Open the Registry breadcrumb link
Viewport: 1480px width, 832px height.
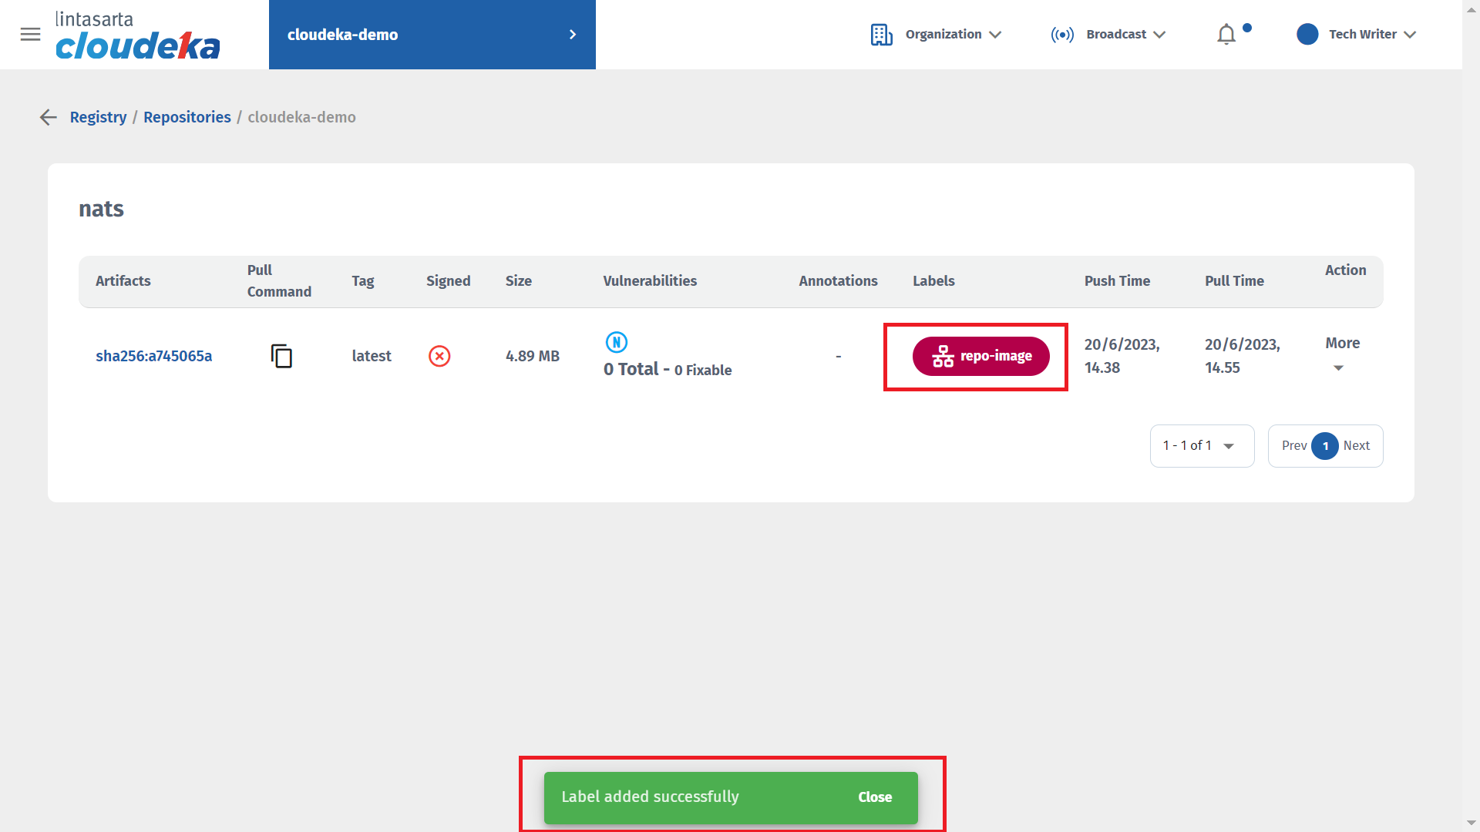98,117
